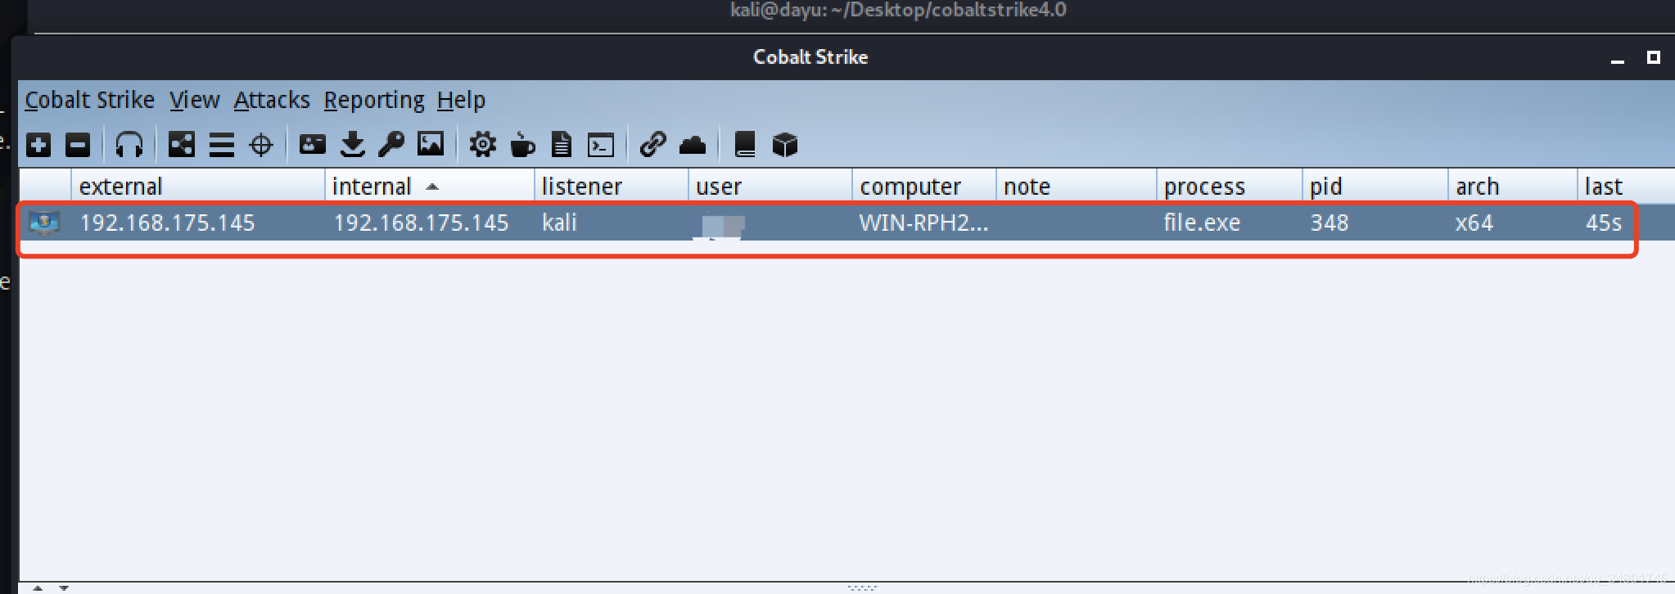Click the cube About icon

coord(784,146)
